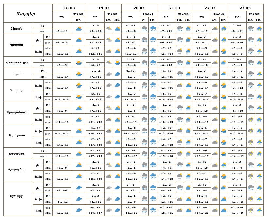Image resolution: width=268 pixels, height=218 pixels.
Task: Click Լոռի's 19.03 daytime blue cloud icon
Action: point(117,74)
